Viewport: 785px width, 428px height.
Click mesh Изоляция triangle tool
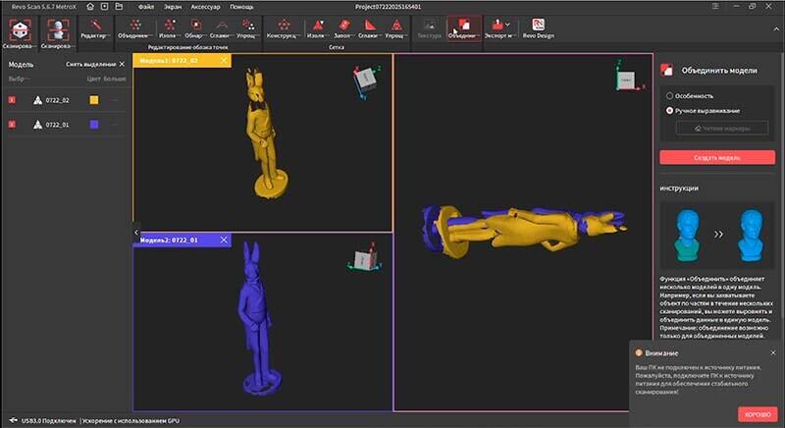click(x=318, y=29)
